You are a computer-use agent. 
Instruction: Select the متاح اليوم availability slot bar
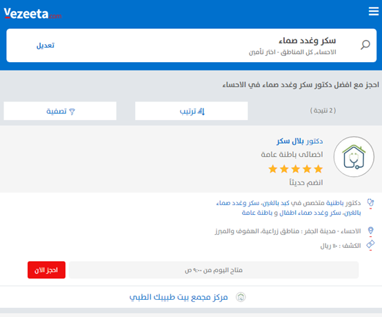pos(214,270)
